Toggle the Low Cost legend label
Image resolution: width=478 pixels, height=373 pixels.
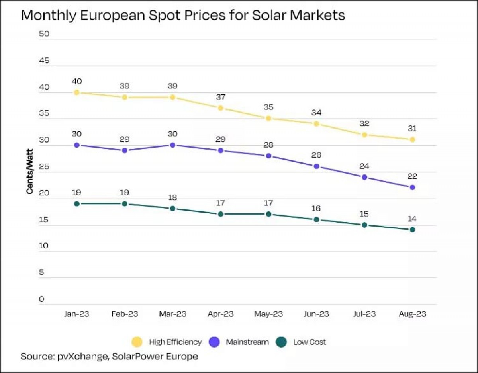tap(310, 342)
